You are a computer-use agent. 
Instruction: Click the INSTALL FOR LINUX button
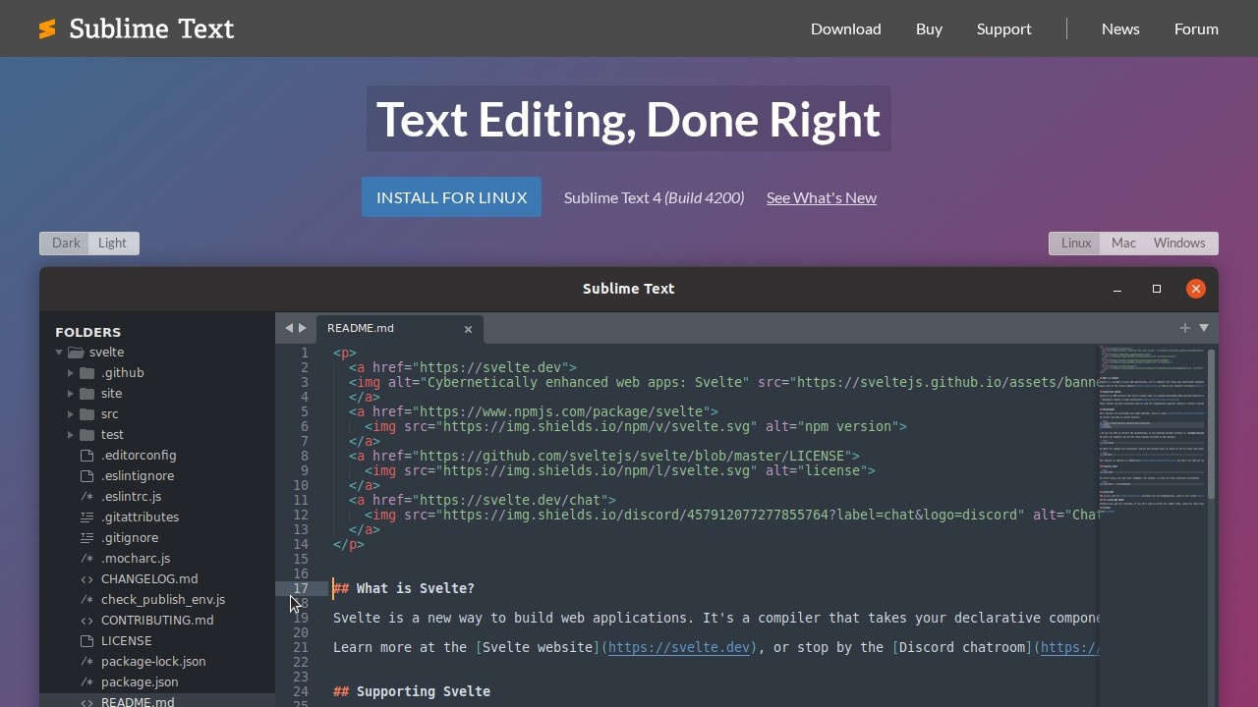(451, 197)
